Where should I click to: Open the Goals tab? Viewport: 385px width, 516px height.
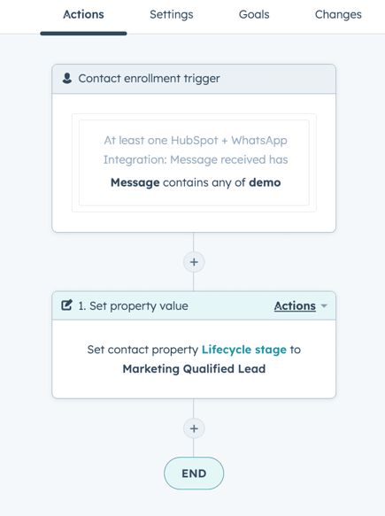coord(254,14)
